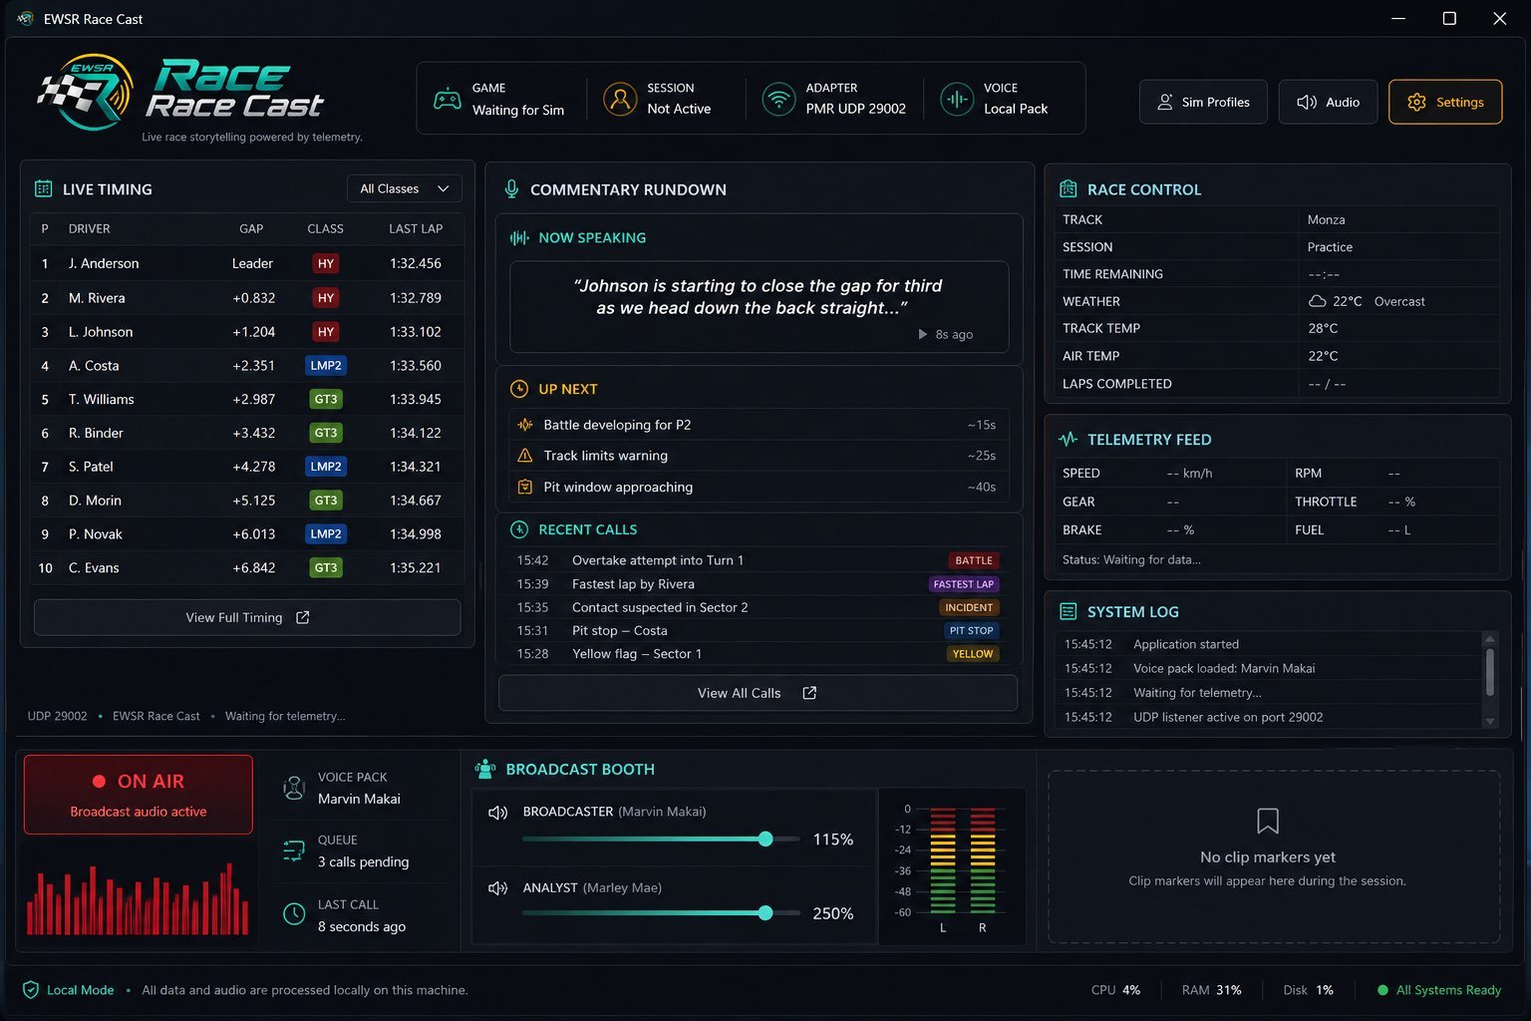Open the Settings button
The height and width of the screenshot is (1021, 1531).
[1445, 102]
